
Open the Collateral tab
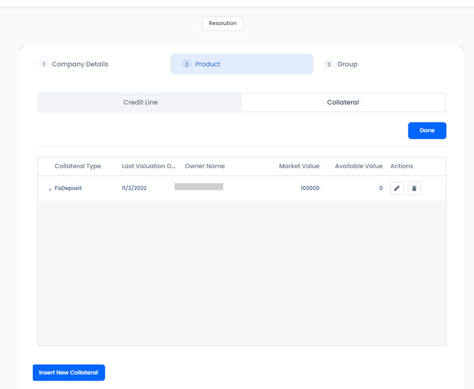tap(343, 102)
